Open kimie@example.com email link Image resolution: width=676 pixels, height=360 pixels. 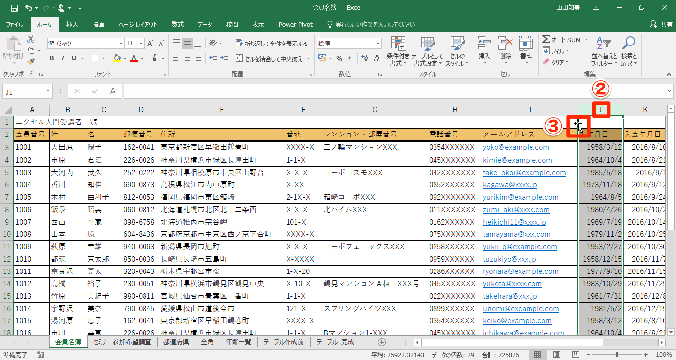click(518, 160)
